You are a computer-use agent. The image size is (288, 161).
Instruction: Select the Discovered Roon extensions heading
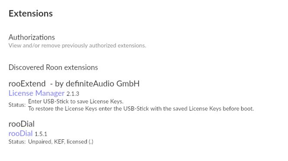point(53,67)
